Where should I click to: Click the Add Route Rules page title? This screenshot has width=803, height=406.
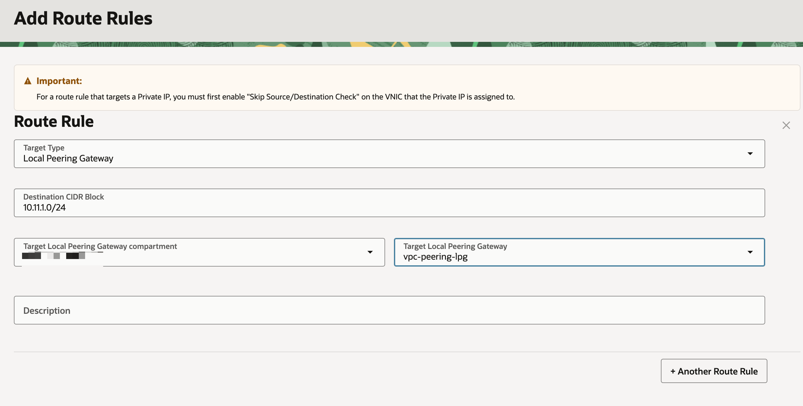(83, 18)
